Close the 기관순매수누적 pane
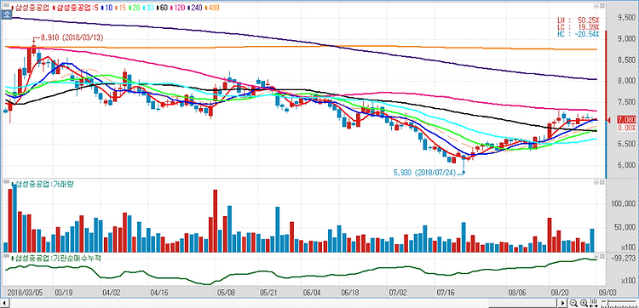This screenshot has width=639, height=308. coord(602,257)
